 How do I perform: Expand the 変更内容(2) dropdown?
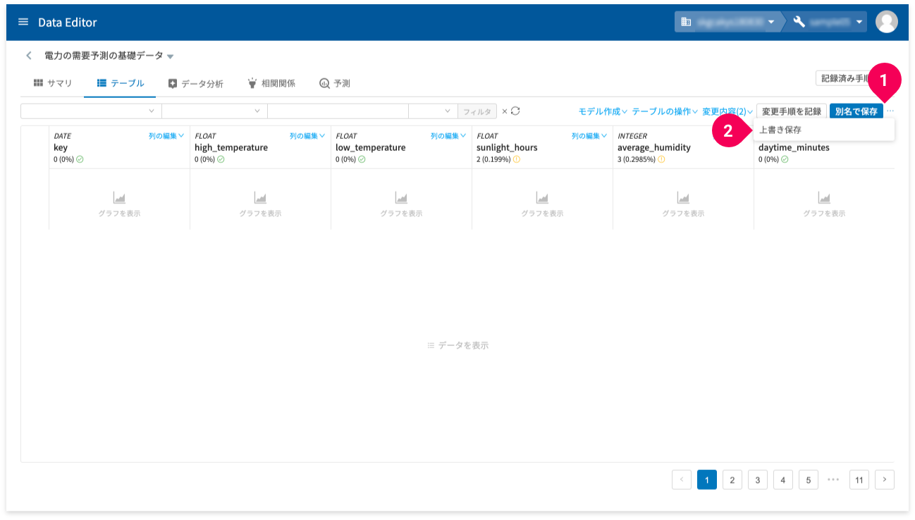(727, 111)
